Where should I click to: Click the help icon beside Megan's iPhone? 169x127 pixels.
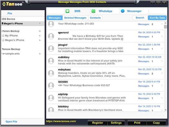point(40,24)
